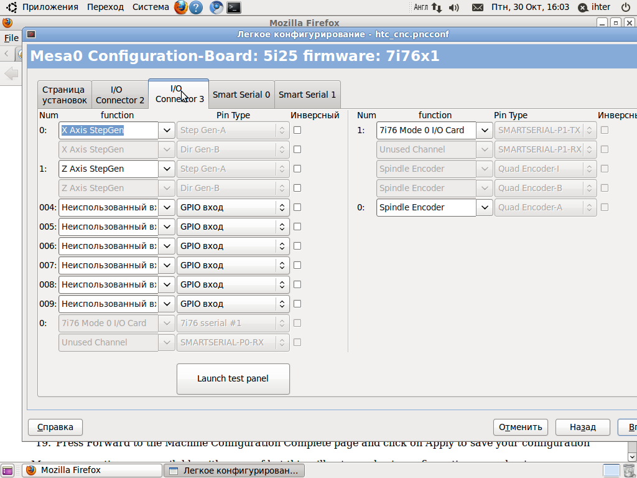Viewport: 637px width, 478px height.
Task: Open the File menu in Firefox
Action: coord(11,38)
